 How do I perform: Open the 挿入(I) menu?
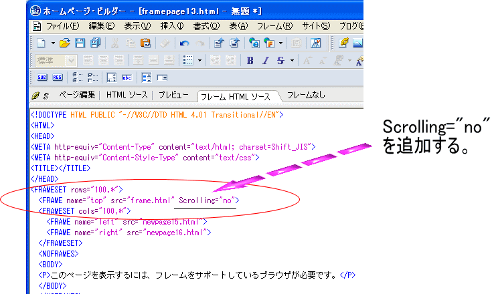tap(171, 25)
